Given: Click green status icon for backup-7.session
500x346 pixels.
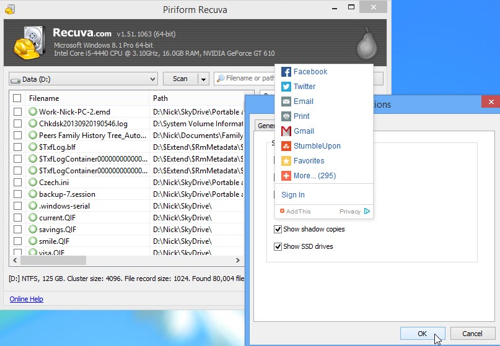Looking at the screenshot, I should 33,194.
